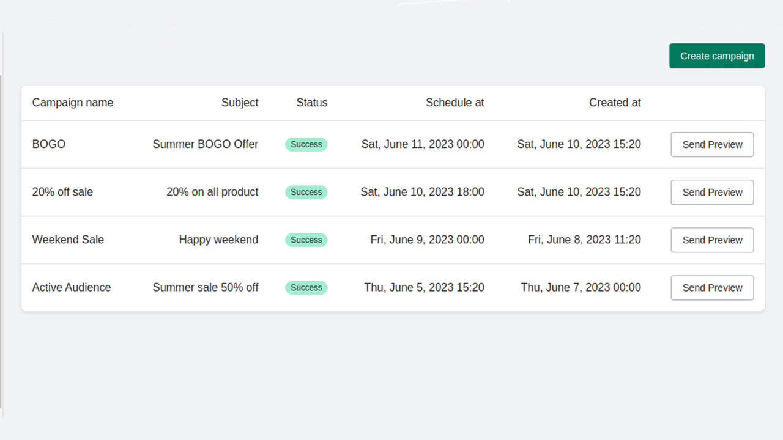This screenshot has width=783, height=440.
Task: Send preview for BOGO campaign
Action: click(712, 144)
